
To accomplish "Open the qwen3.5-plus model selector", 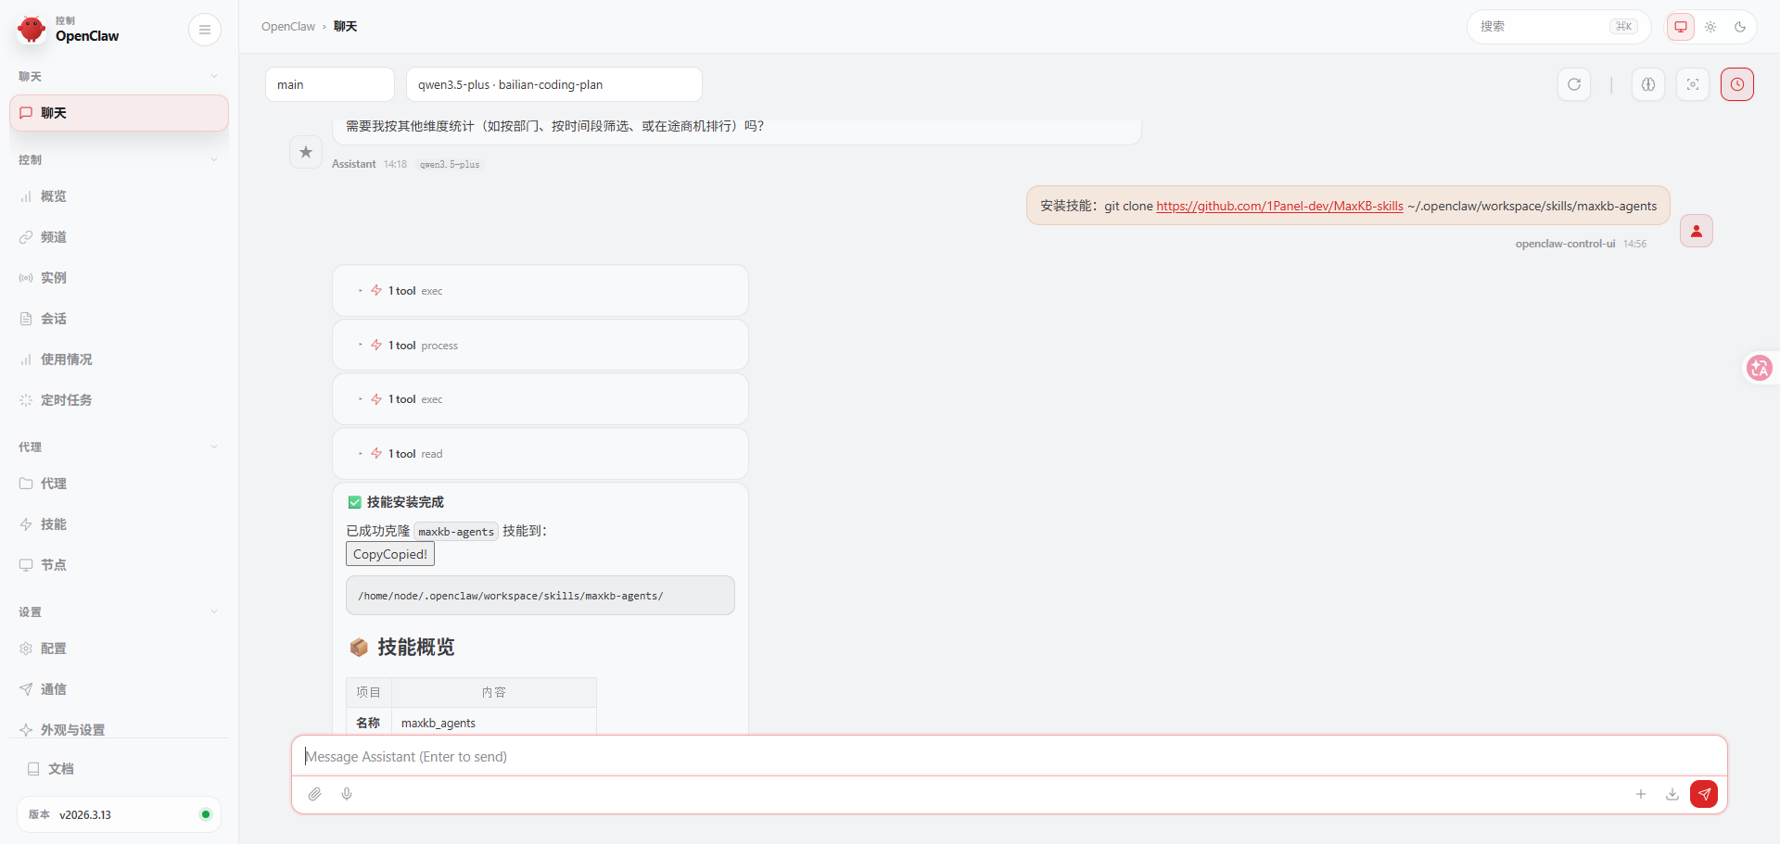I will point(553,84).
